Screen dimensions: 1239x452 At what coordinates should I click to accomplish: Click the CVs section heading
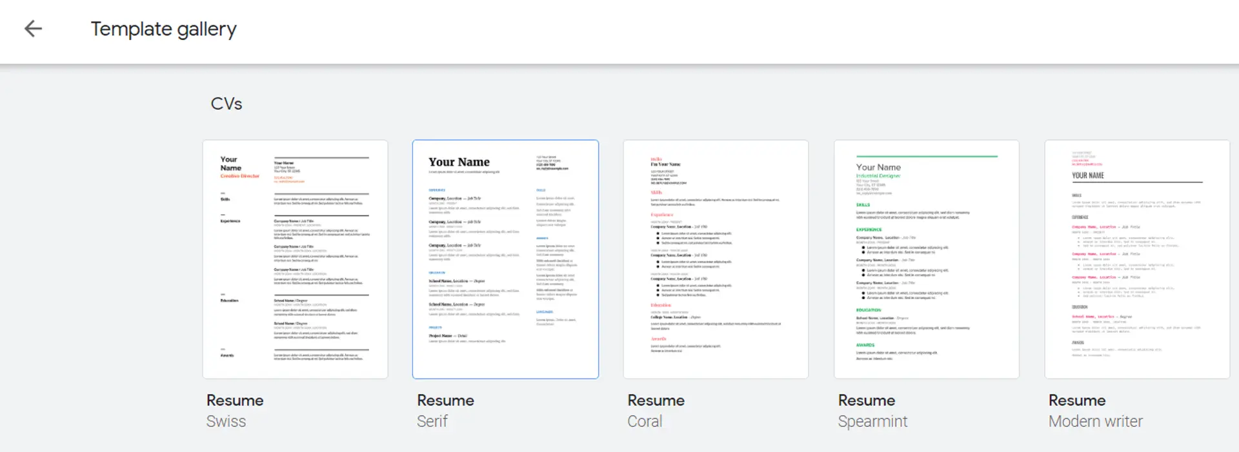[226, 104]
